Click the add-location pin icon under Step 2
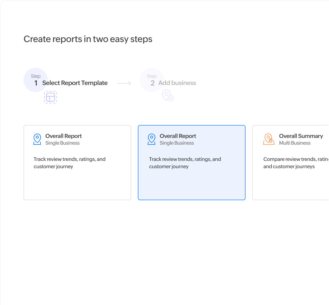This screenshot has height=305, width=329. coord(168,96)
